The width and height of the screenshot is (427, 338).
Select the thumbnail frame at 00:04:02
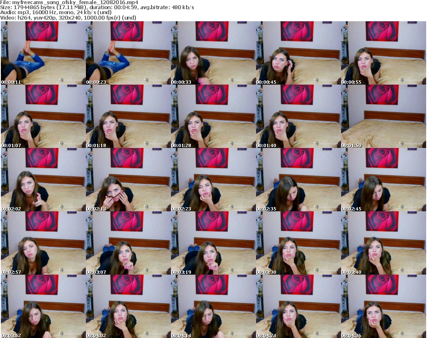[x=128, y=306]
